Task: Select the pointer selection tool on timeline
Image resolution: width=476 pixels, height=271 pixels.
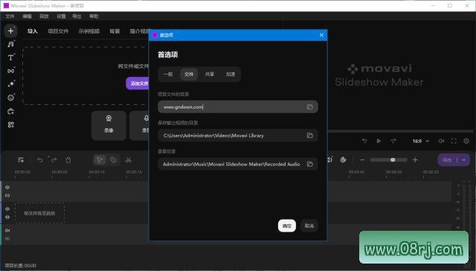Action: click(99, 160)
